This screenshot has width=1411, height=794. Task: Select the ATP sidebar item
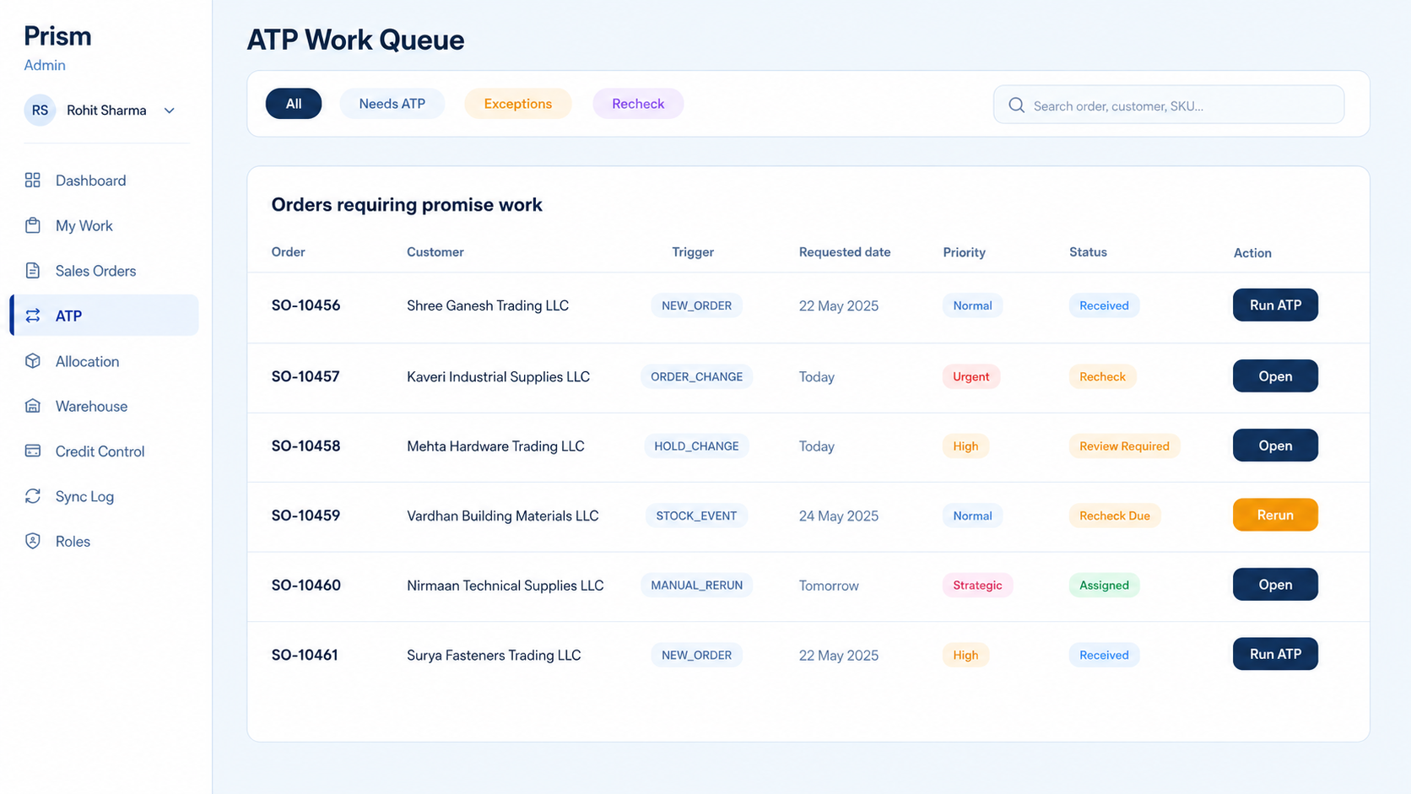pyautogui.click(x=104, y=316)
